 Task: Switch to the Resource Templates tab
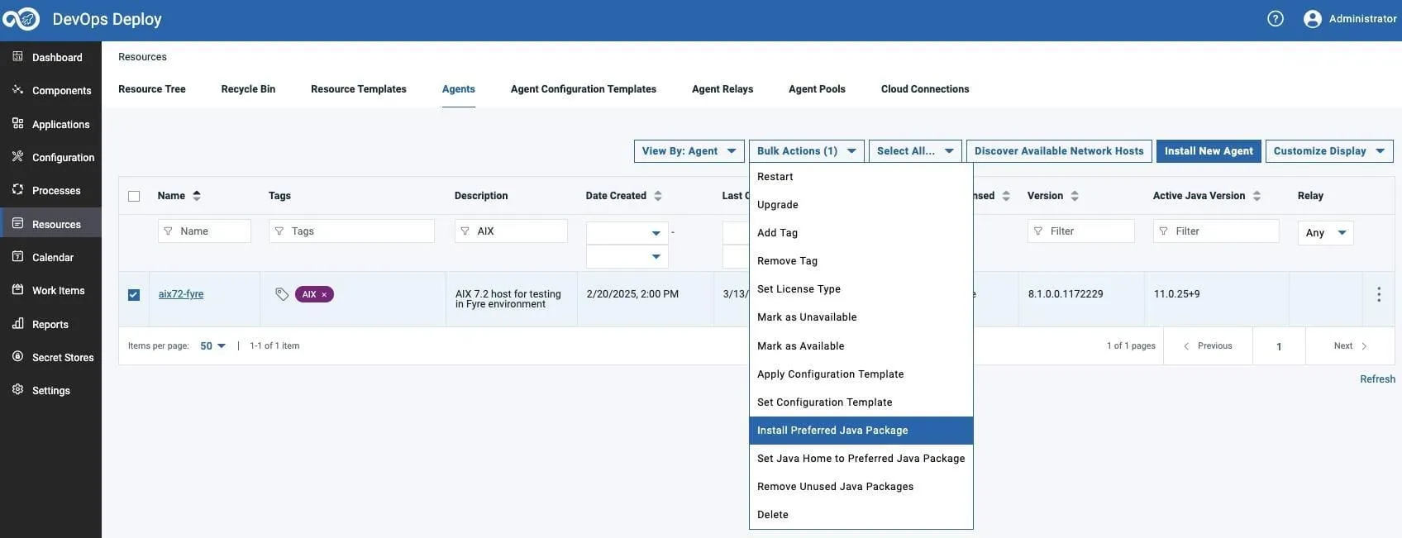(359, 89)
